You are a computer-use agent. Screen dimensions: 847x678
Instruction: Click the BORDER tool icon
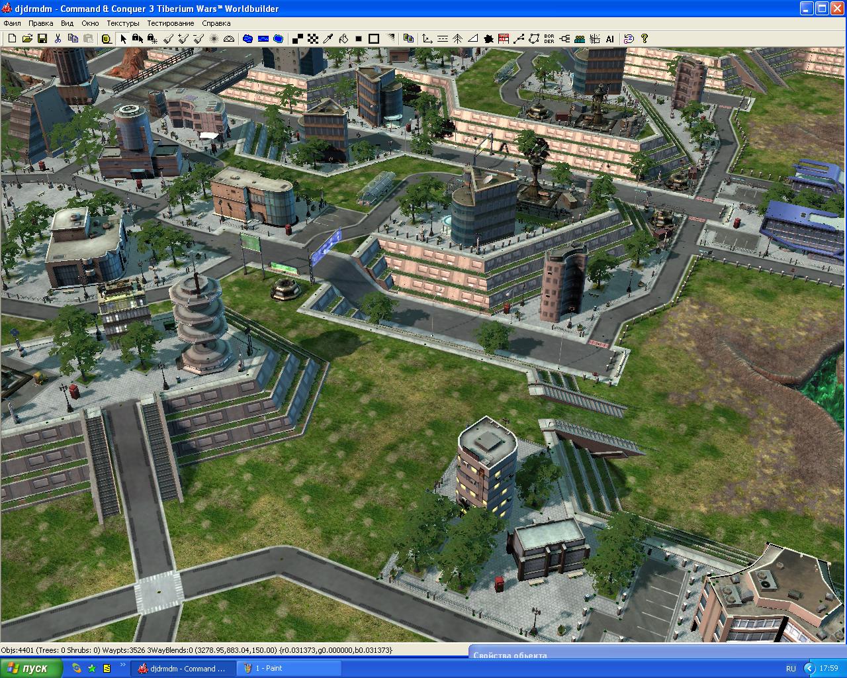click(549, 39)
